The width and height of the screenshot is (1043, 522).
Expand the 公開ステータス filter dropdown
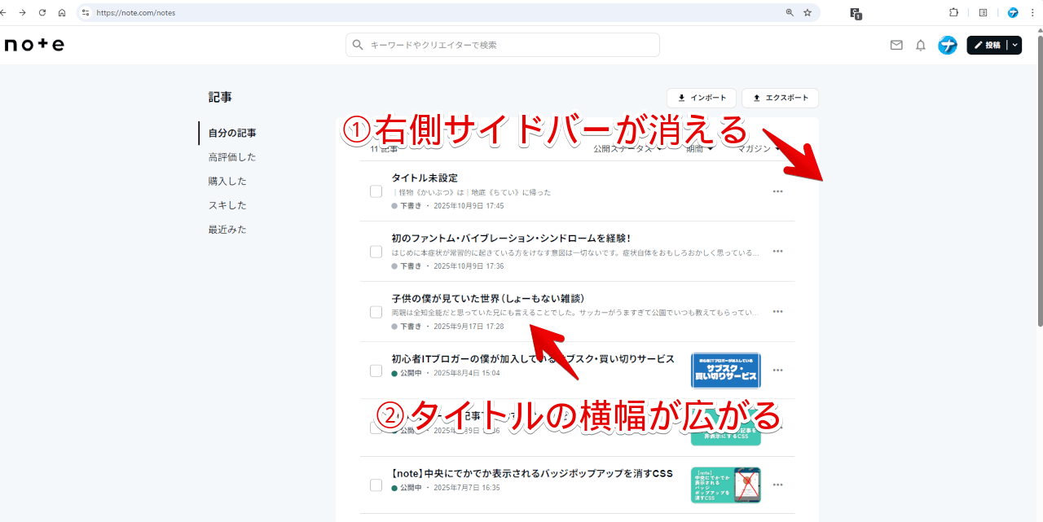(627, 149)
